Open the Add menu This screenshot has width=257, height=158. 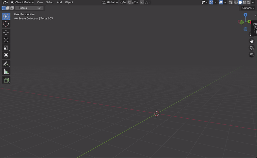(59, 2)
